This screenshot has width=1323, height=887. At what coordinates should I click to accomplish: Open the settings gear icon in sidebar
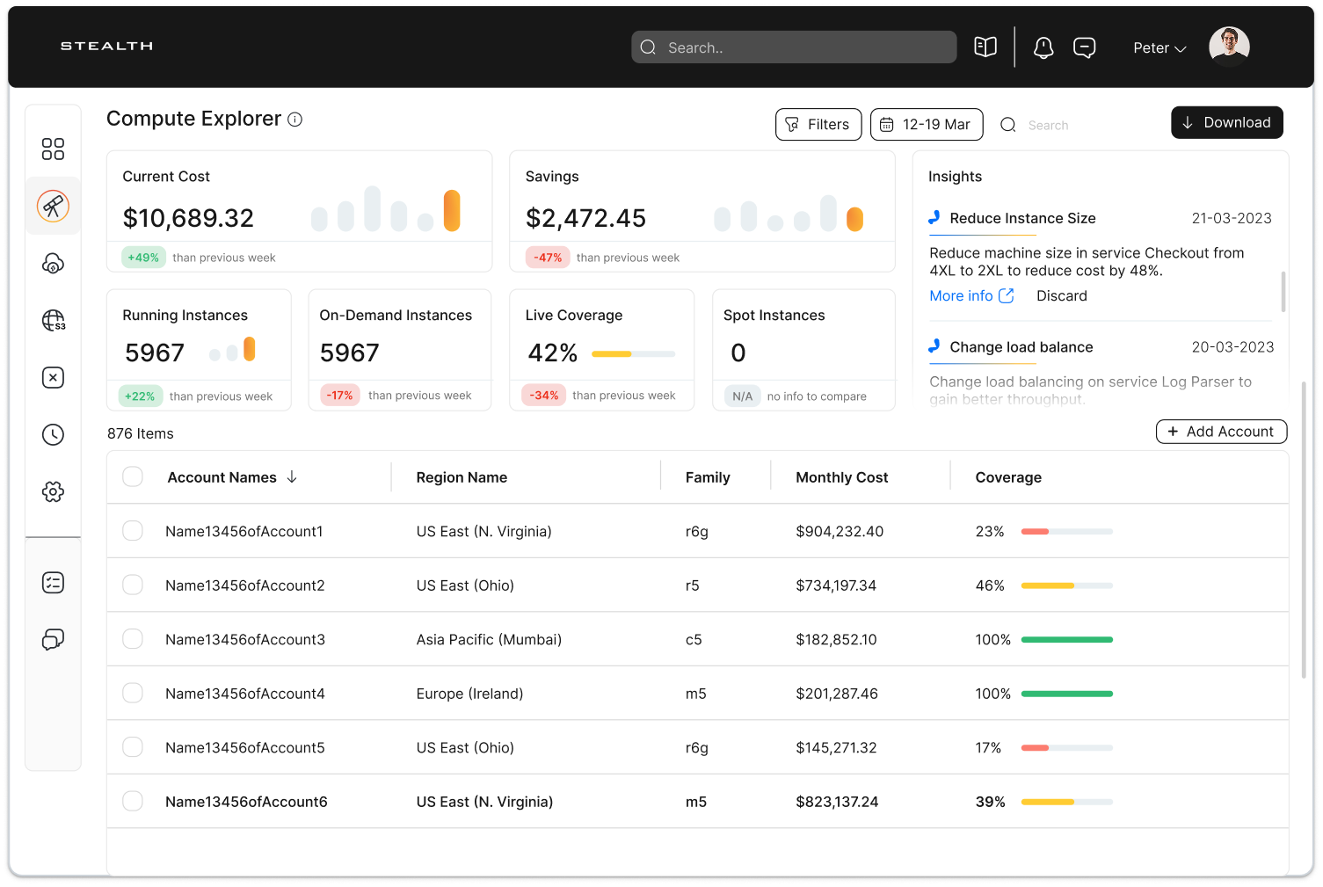53,491
